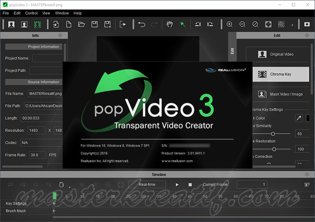Click the Frame Rate field showing 30.0
Viewport: 315px width, 222px height.
coord(38,155)
